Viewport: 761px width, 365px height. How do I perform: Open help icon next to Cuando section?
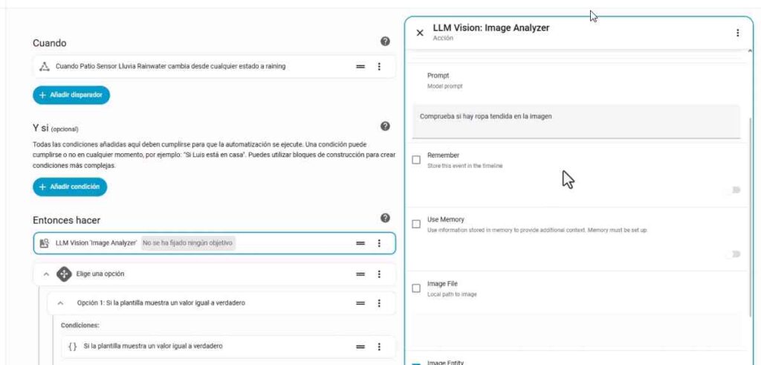coord(385,42)
